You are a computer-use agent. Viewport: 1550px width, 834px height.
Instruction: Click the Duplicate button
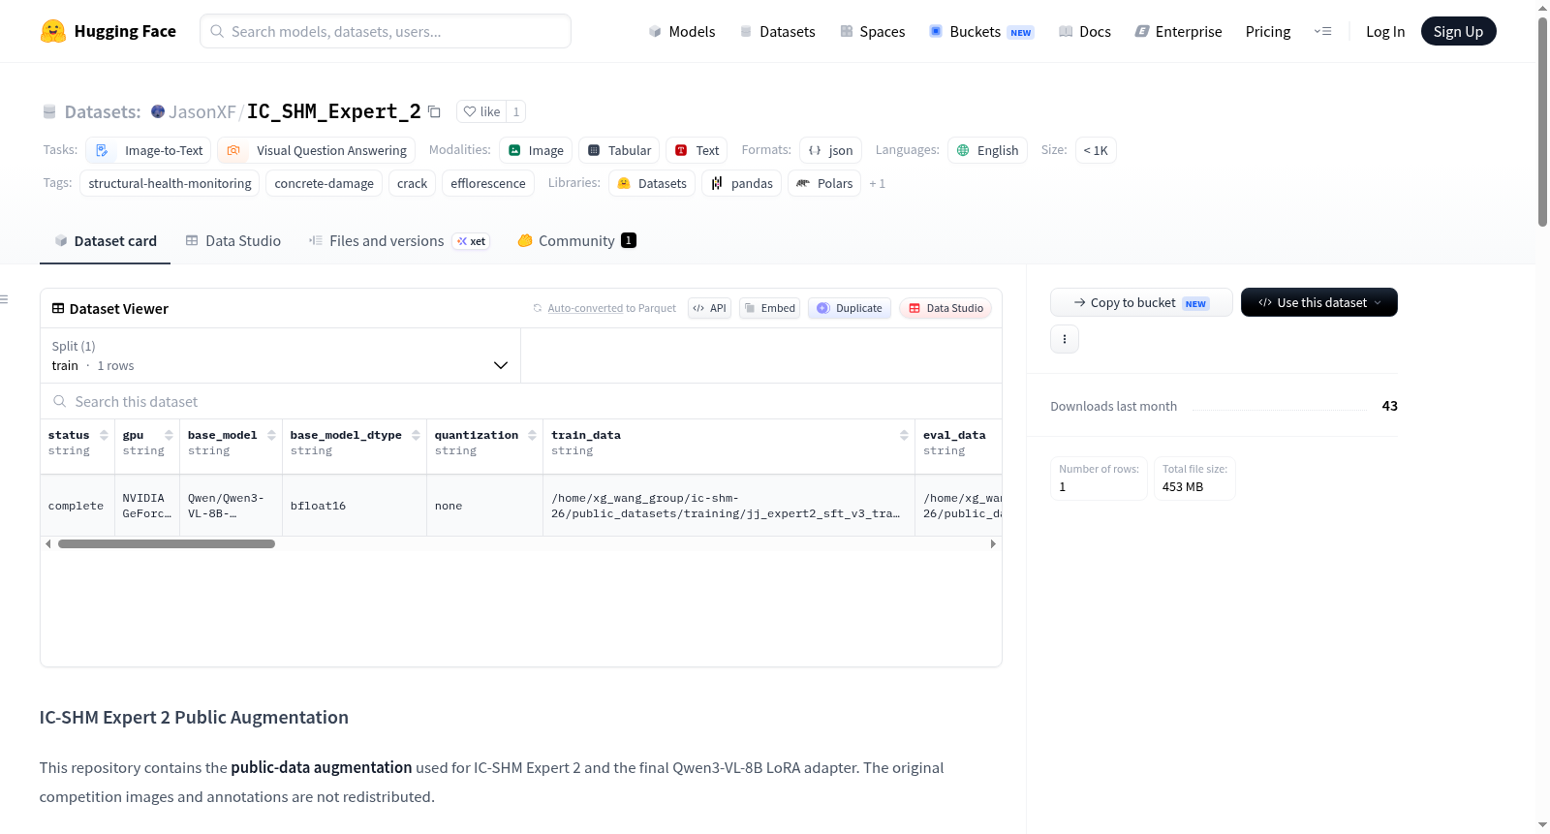(x=850, y=308)
